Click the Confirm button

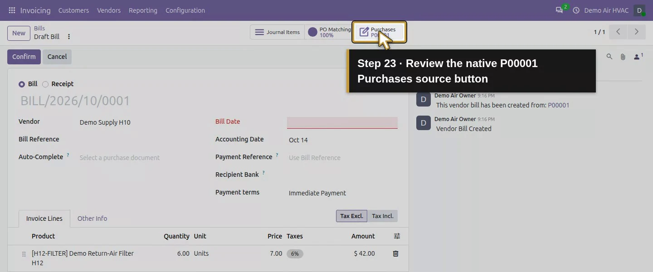tap(24, 57)
